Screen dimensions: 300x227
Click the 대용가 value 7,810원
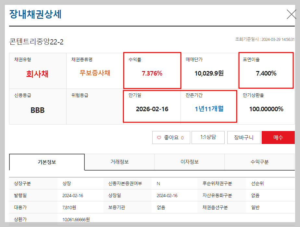[x=69, y=207]
